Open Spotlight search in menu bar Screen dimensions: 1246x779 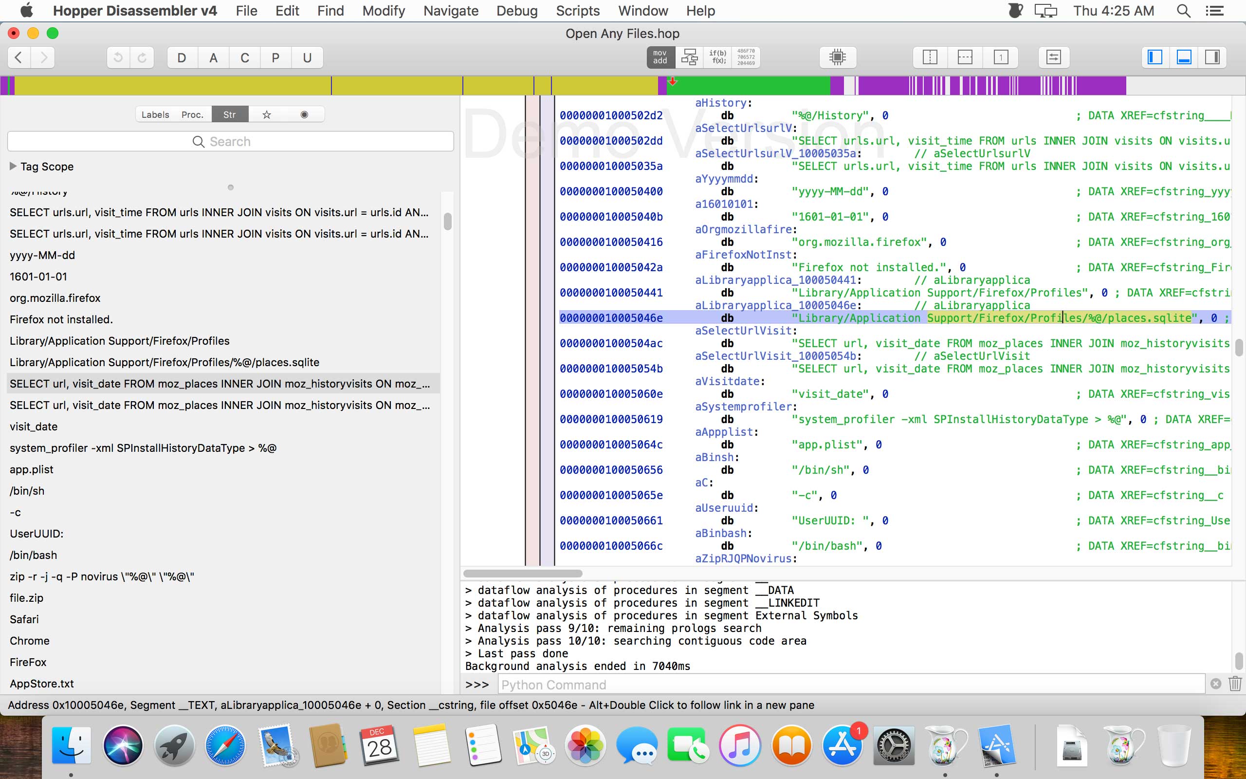pyautogui.click(x=1183, y=11)
